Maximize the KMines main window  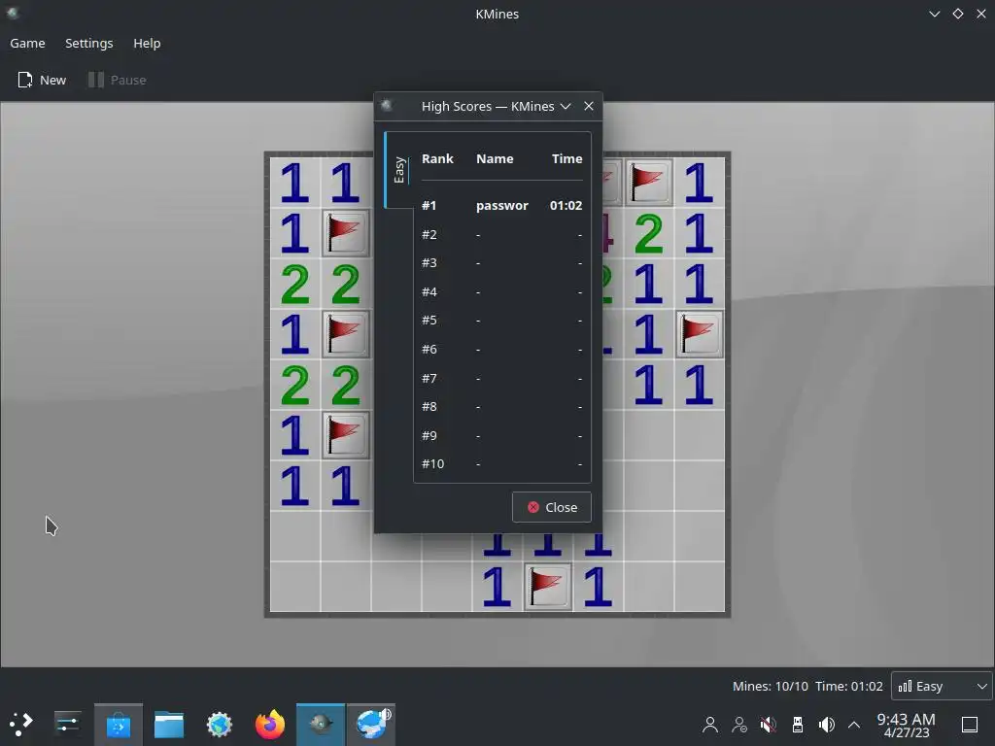click(x=957, y=14)
